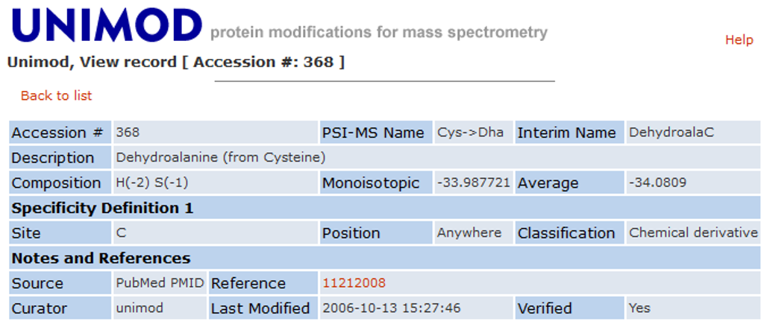Click the UNIMOD logo
The width and height of the screenshot is (770, 327).
click(x=106, y=25)
